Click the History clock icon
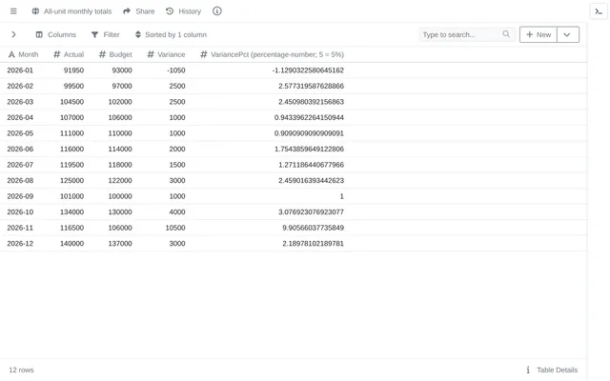Image resolution: width=610 pixels, height=381 pixels. [x=170, y=11]
